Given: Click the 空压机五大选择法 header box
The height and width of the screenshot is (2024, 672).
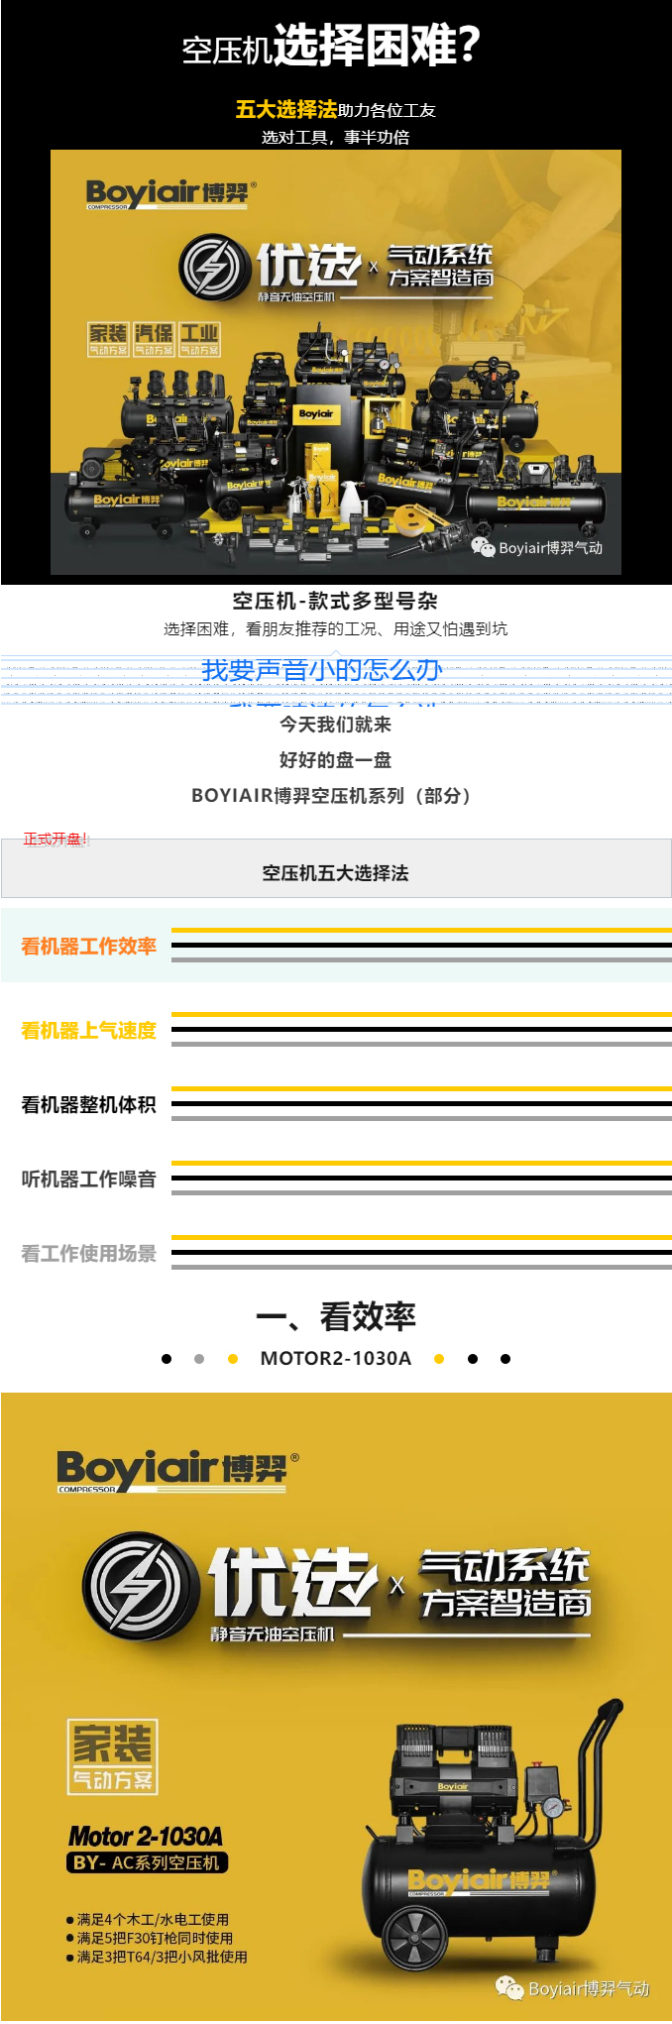Looking at the screenshot, I should click(x=336, y=869).
